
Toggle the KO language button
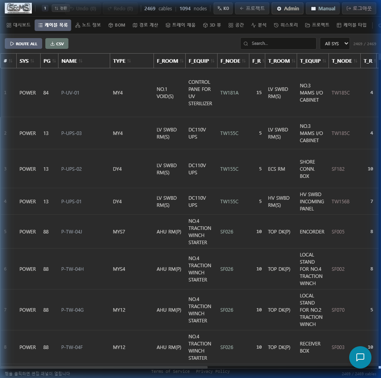point(223,8)
